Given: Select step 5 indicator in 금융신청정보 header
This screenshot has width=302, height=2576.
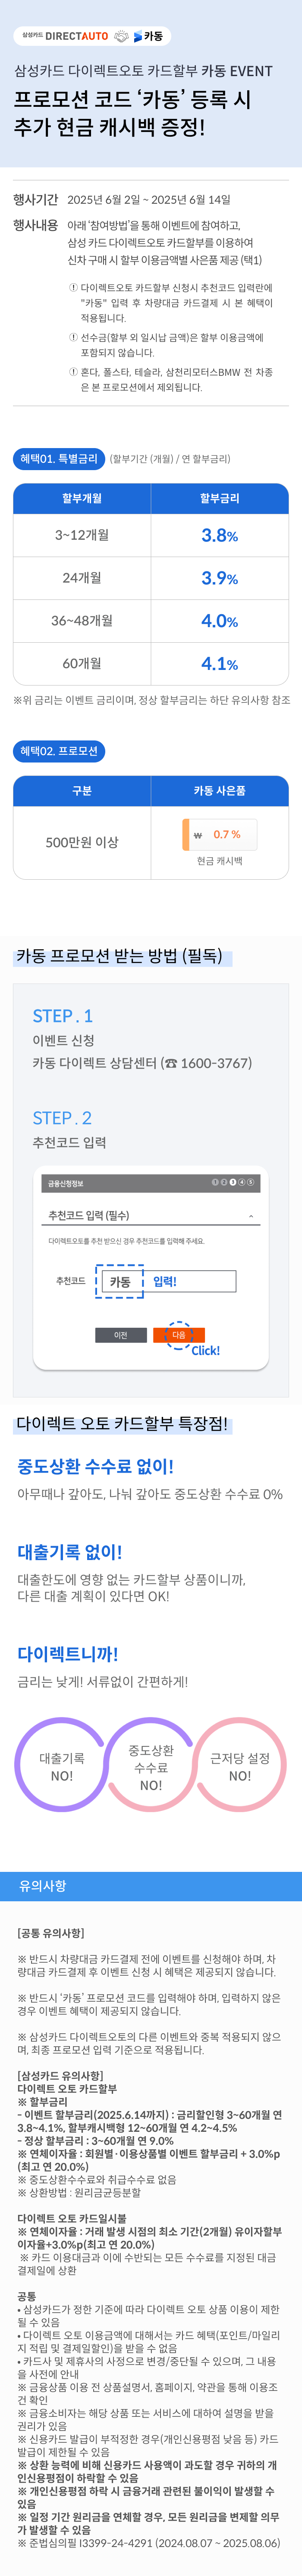Looking at the screenshot, I should pos(251,1182).
